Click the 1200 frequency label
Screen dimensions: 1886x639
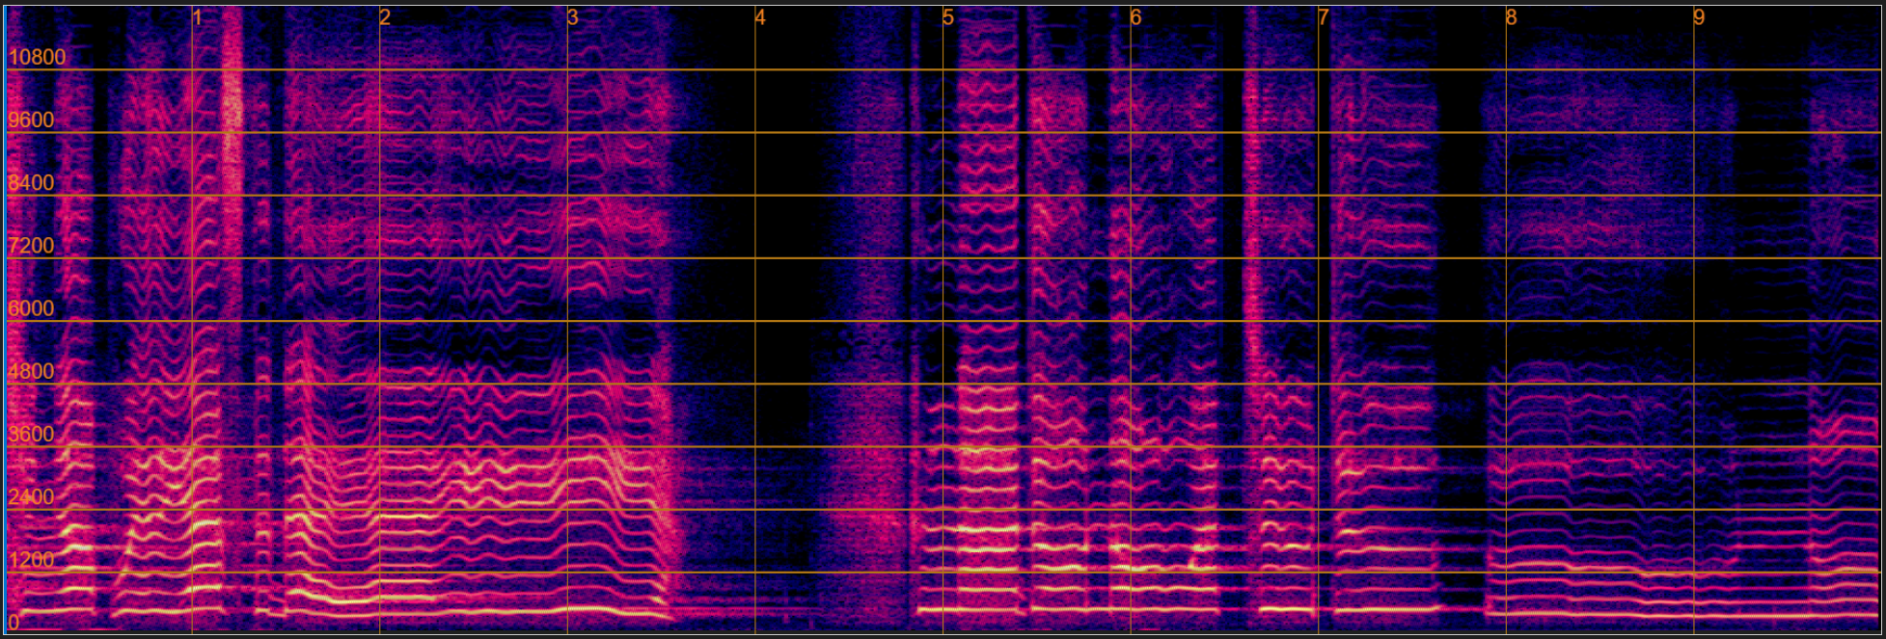click(x=32, y=560)
